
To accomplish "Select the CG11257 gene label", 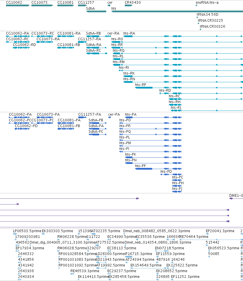I will (86, 3).
